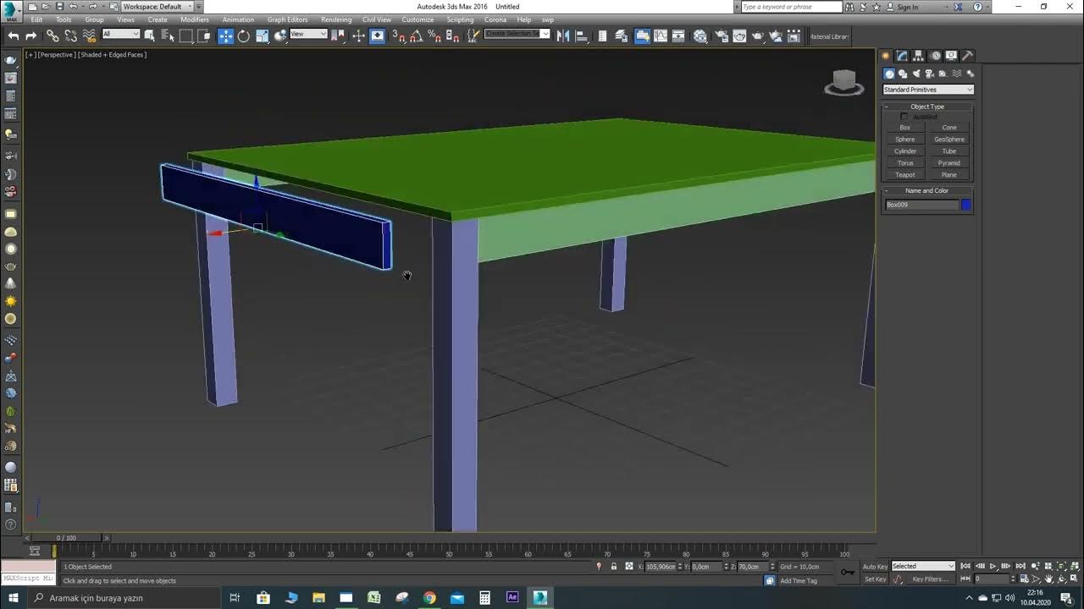Screen dimensions: 1084x609
Task: Select the Cameras category icon
Action: tap(929, 74)
